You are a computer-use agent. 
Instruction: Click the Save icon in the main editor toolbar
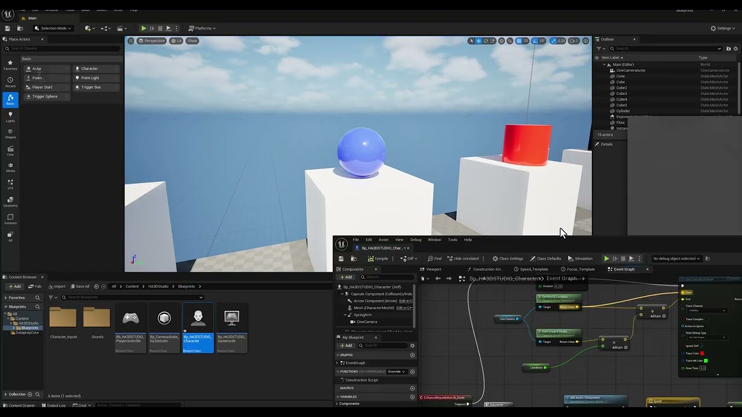pos(8,28)
